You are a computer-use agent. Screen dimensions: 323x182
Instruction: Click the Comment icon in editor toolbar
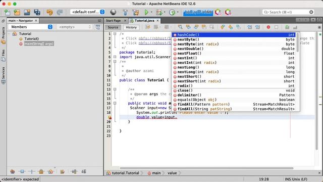[287, 27]
